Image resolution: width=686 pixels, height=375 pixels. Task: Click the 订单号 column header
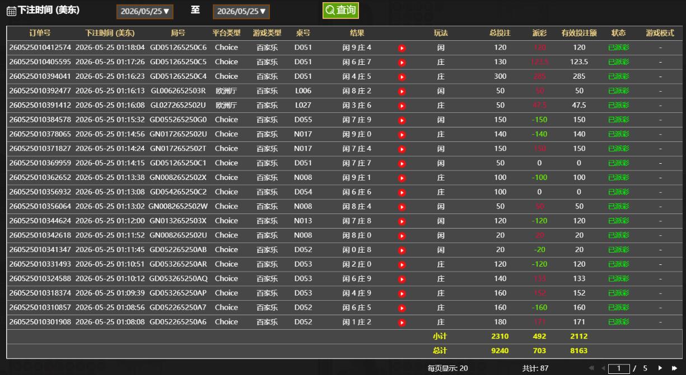pos(40,33)
